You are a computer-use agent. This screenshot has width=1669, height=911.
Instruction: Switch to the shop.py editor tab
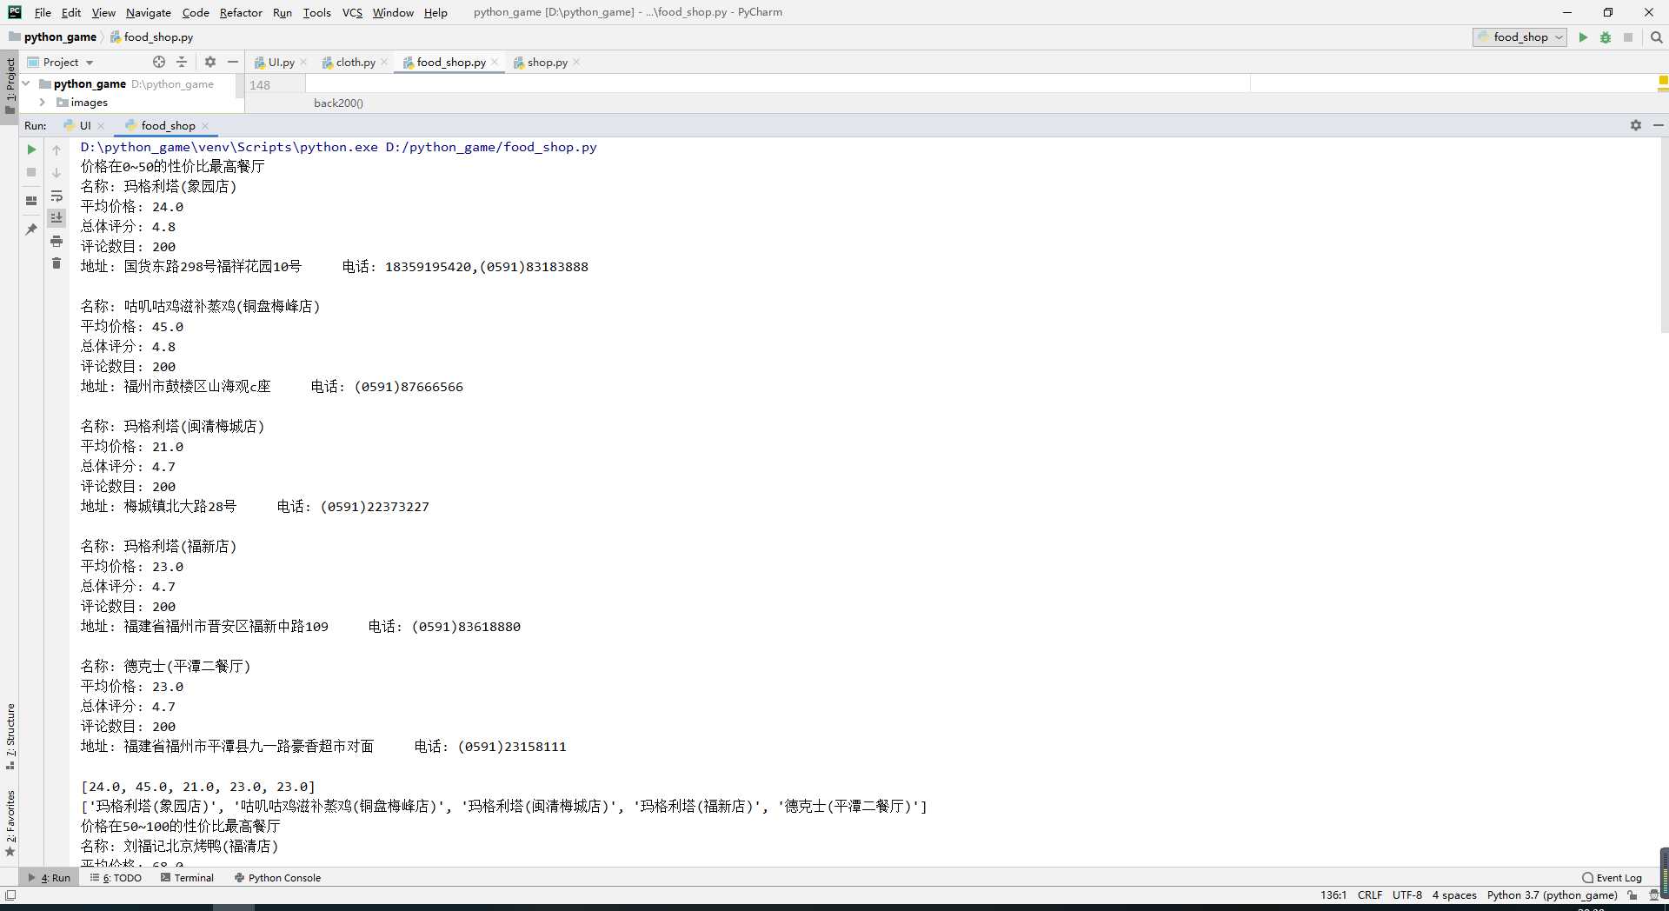[547, 62]
